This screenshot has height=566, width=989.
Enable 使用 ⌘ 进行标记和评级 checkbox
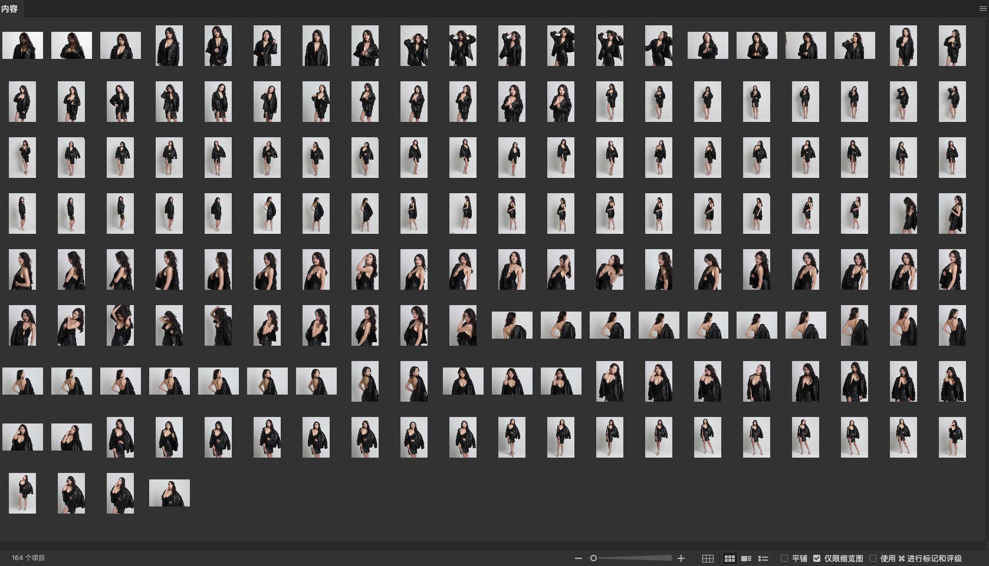point(873,558)
